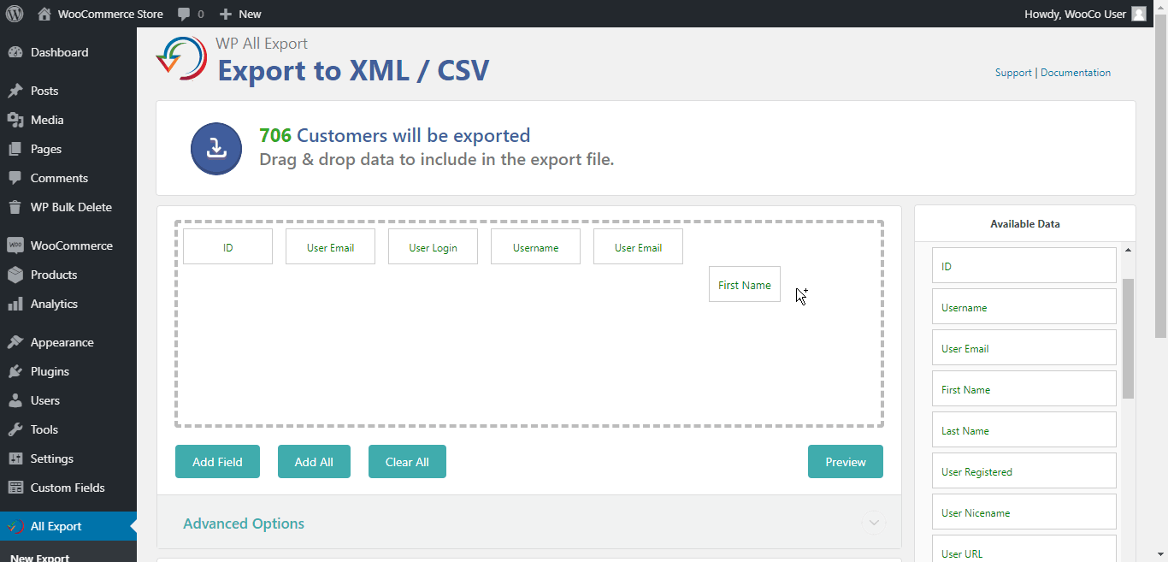Image resolution: width=1168 pixels, height=562 pixels.
Task: Expand Advanced Options with the chevron
Action: pos(874,523)
